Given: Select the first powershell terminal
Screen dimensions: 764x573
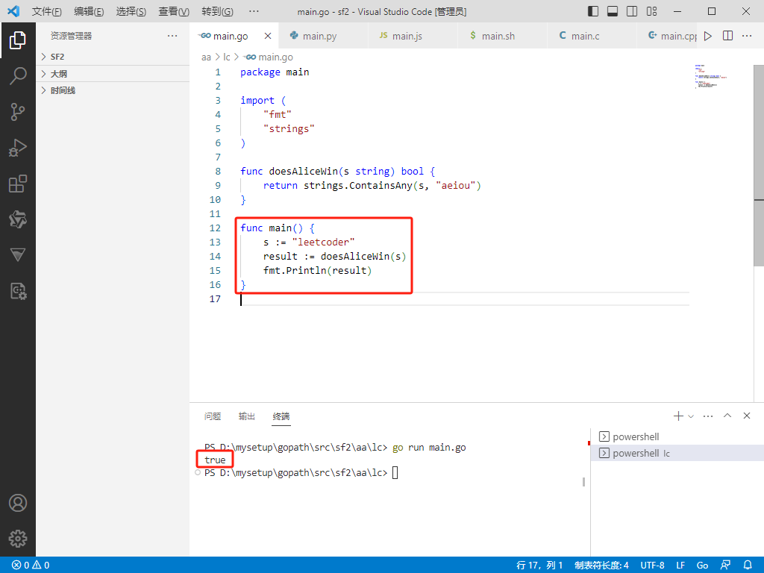Looking at the screenshot, I should pos(677,436).
